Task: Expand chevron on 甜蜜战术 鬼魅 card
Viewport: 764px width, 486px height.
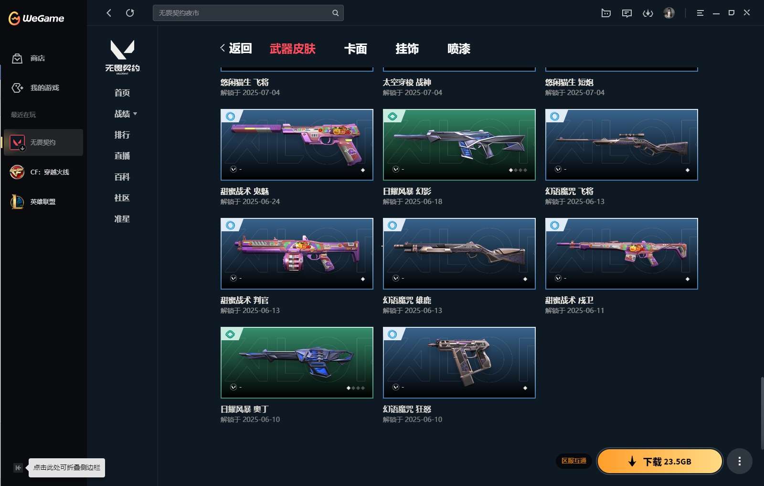Action: [233, 169]
